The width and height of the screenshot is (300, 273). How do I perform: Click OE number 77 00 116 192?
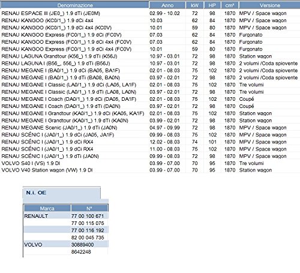coord(88,230)
